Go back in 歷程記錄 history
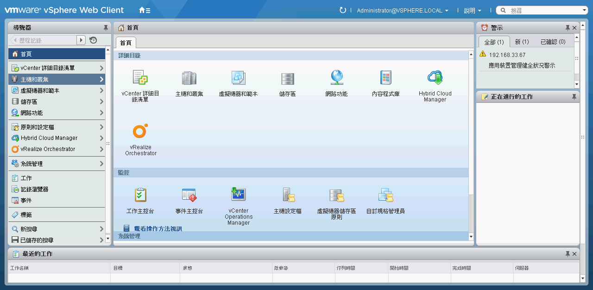Viewport: 593px width, 290px height. (x=14, y=40)
